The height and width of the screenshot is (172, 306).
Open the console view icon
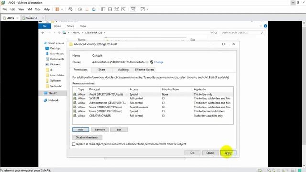pyautogui.click(x=133, y=9)
